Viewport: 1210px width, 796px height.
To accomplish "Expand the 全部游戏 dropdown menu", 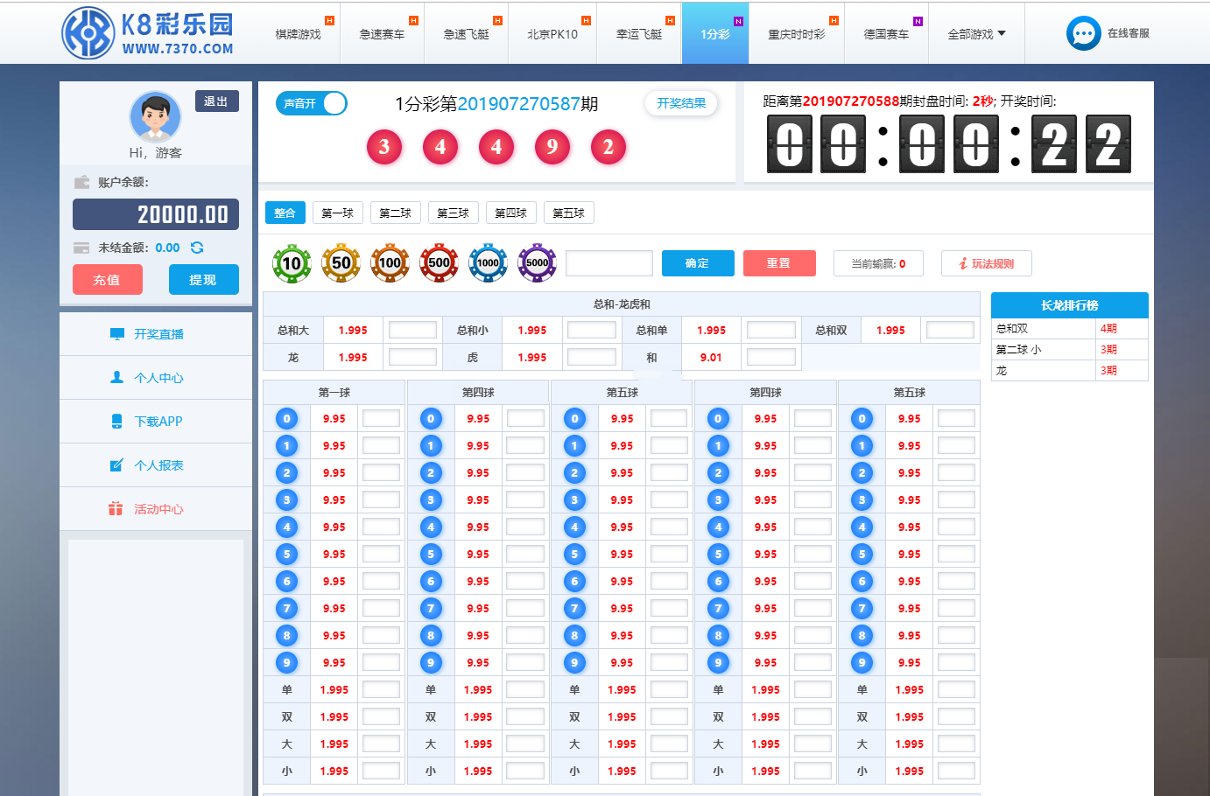I will pyautogui.click(x=976, y=34).
